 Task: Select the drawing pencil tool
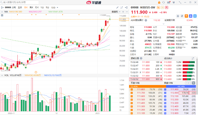coord(117,8)
